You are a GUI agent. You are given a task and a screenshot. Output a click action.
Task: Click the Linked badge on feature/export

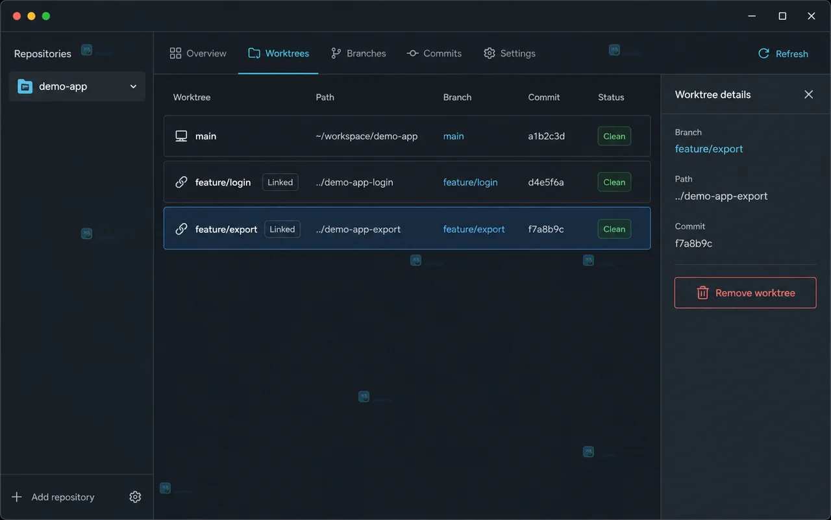[x=282, y=229]
